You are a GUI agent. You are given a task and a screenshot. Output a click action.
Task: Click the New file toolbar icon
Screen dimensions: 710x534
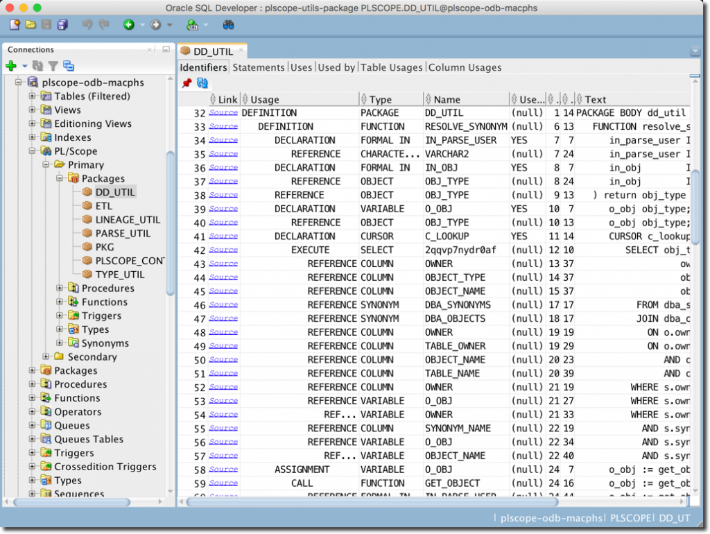coord(15,24)
